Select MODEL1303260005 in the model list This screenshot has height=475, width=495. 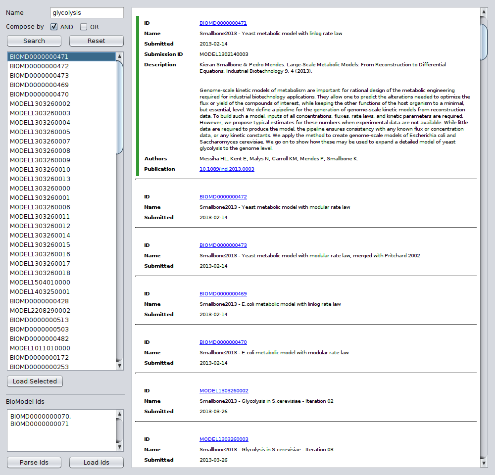pos(61,132)
